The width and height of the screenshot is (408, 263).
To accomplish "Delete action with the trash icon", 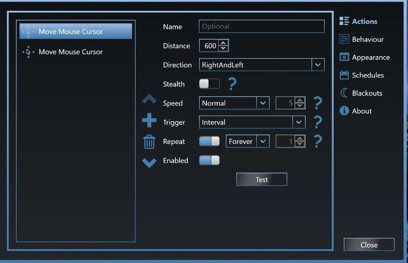I will pyautogui.click(x=149, y=142).
